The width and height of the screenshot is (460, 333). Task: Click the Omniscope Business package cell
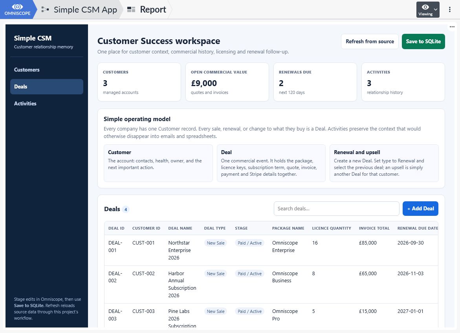click(285, 277)
